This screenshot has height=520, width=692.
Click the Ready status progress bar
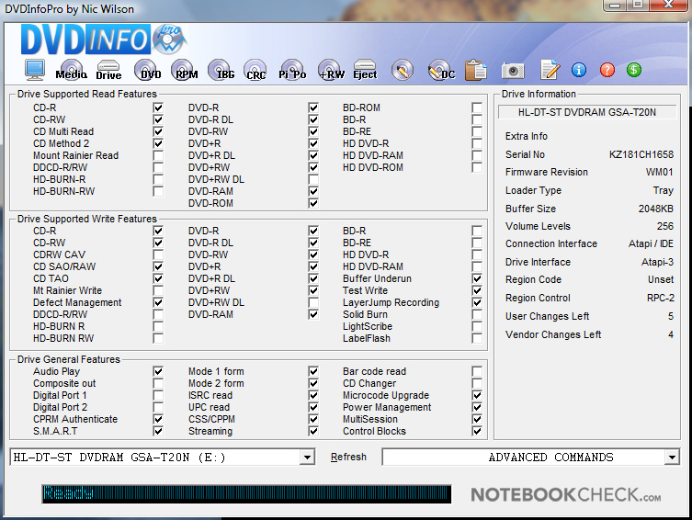tap(246, 494)
